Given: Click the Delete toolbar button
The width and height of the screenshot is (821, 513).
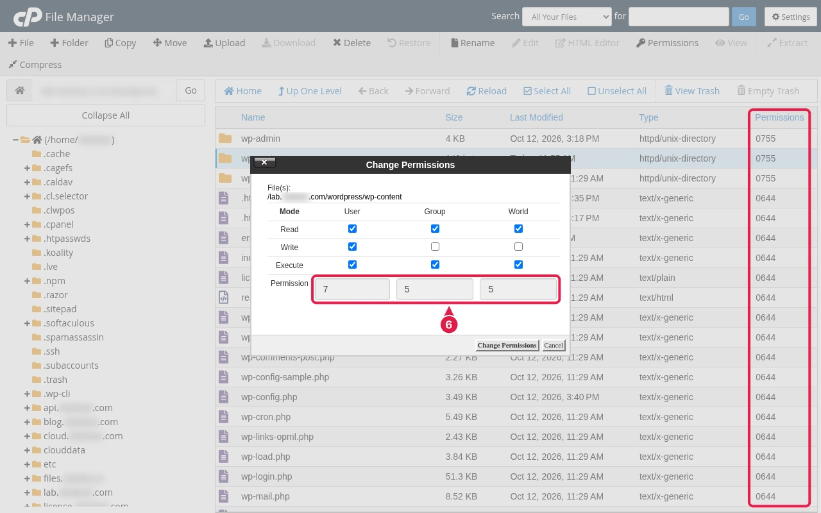Looking at the screenshot, I should pos(351,43).
